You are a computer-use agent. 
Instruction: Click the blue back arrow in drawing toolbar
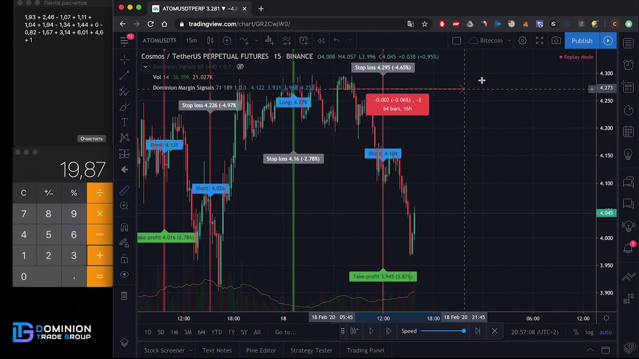point(124,170)
